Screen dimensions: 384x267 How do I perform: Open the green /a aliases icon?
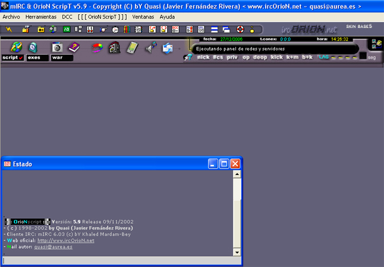tap(67, 29)
